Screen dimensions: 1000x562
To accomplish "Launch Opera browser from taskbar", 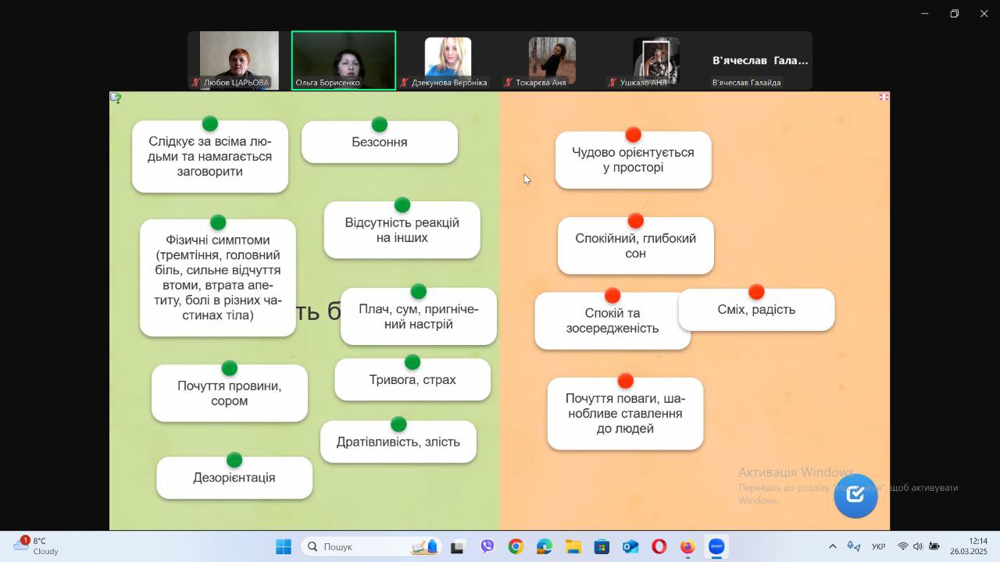I will click(659, 546).
